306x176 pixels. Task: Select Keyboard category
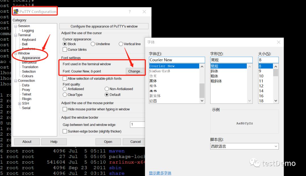(x=29, y=40)
